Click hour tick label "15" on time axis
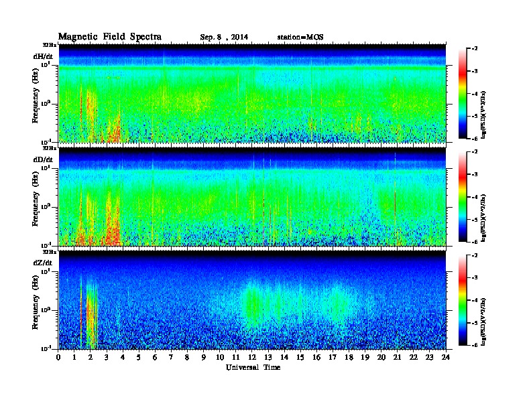 [x=300, y=357]
